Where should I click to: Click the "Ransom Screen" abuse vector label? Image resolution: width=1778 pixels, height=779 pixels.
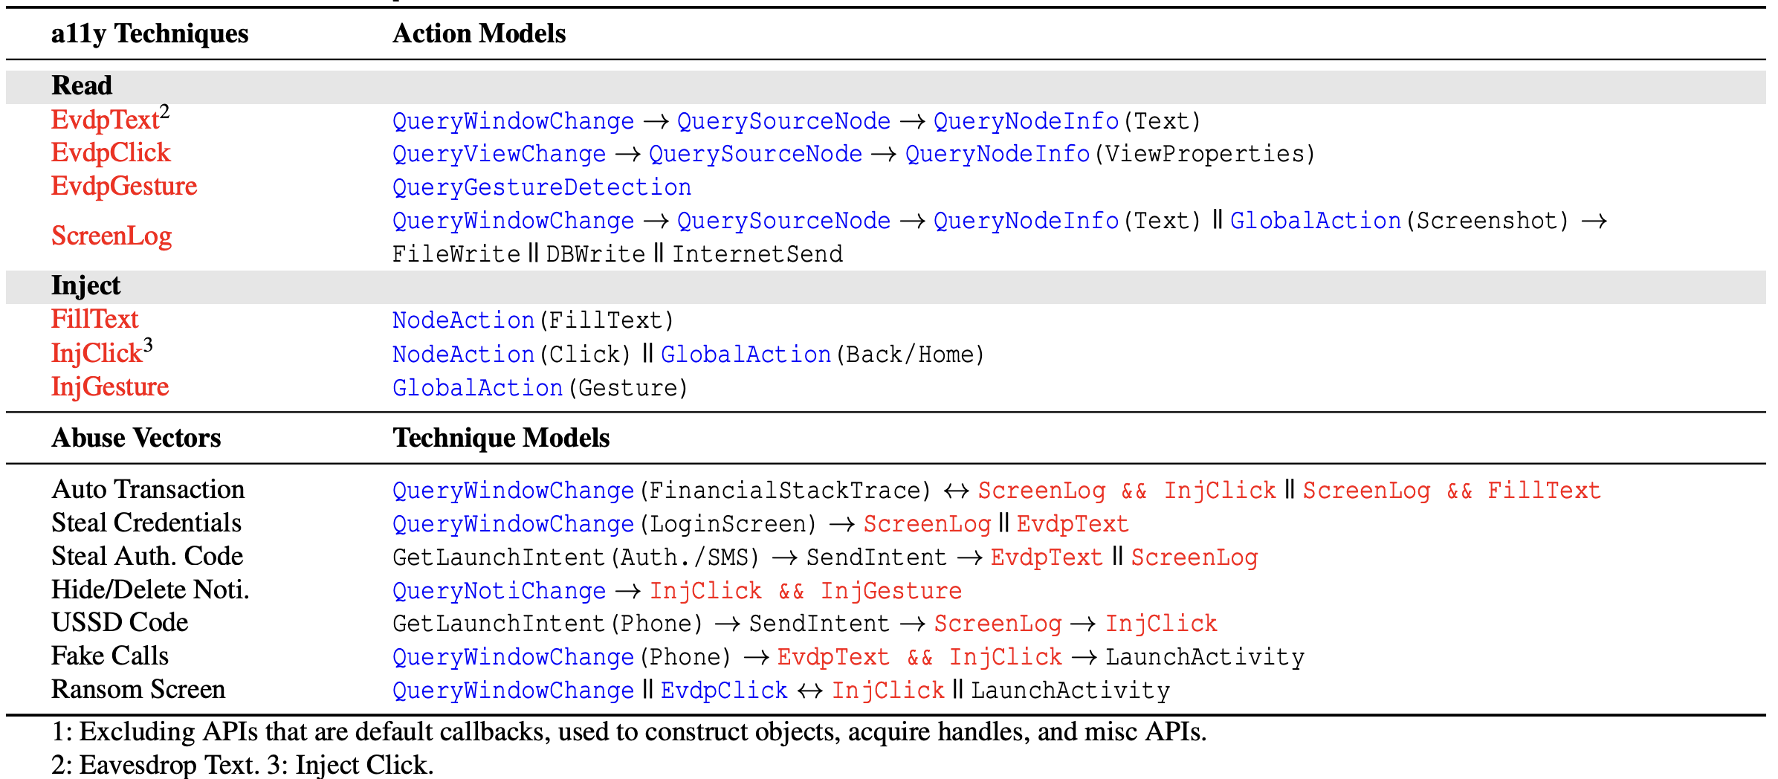[x=138, y=690]
